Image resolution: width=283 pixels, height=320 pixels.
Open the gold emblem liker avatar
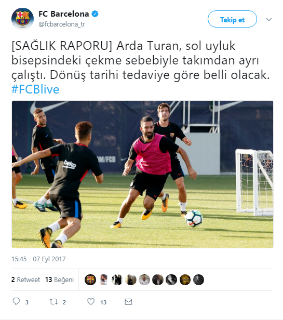[x=185, y=279]
